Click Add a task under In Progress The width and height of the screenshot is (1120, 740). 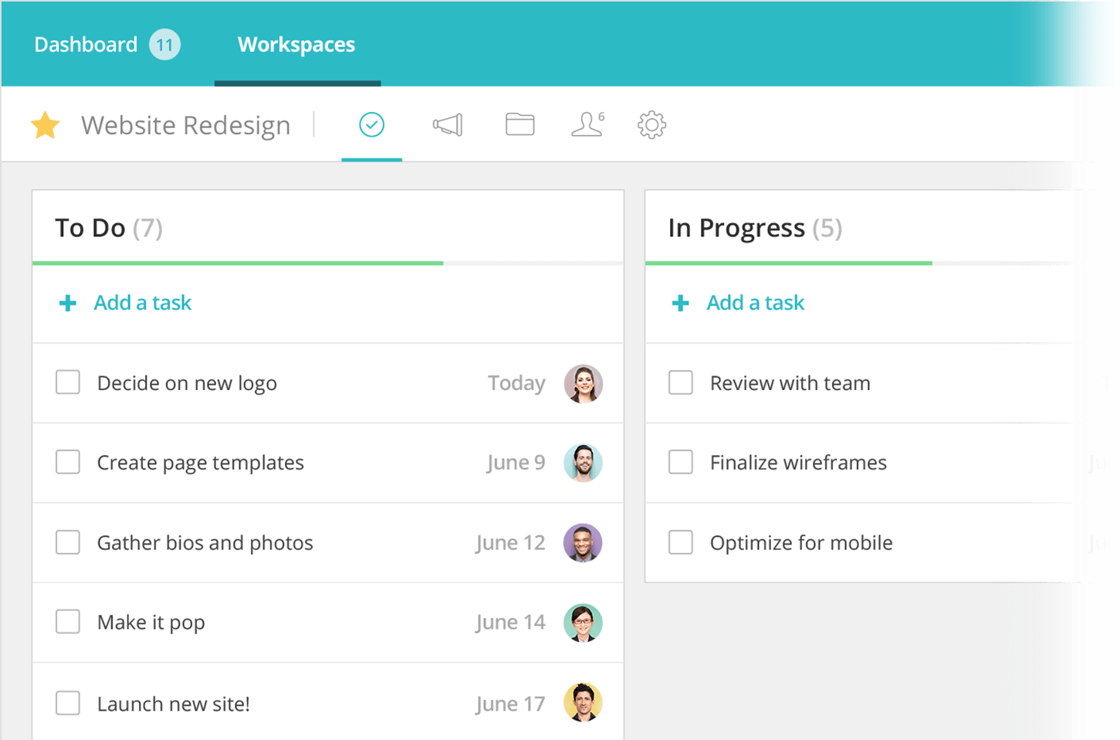[x=756, y=303]
